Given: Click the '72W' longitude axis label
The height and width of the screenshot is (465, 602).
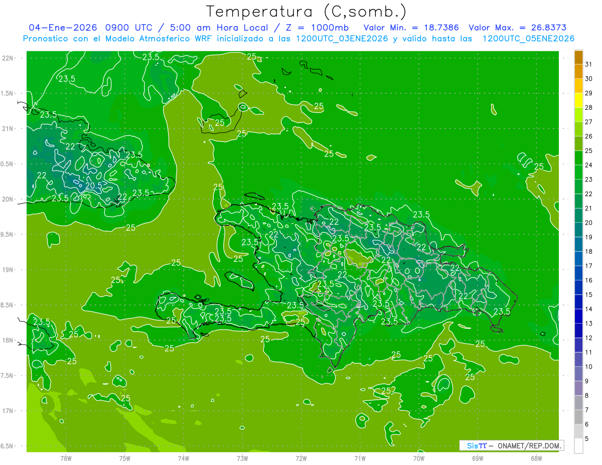Looking at the screenshot, I should [301, 458].
